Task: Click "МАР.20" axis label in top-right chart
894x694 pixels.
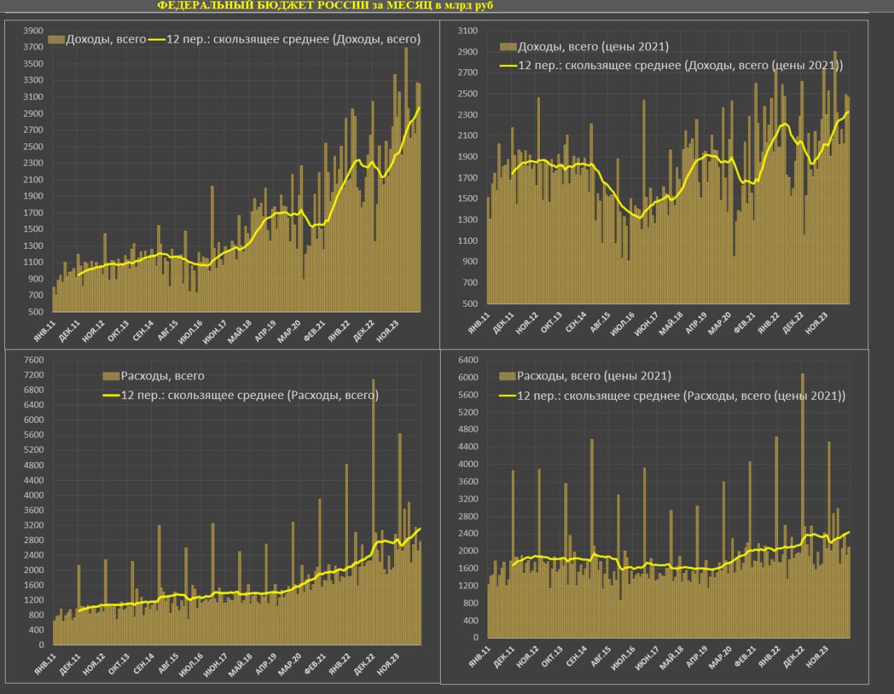Action: click(721, 324)
